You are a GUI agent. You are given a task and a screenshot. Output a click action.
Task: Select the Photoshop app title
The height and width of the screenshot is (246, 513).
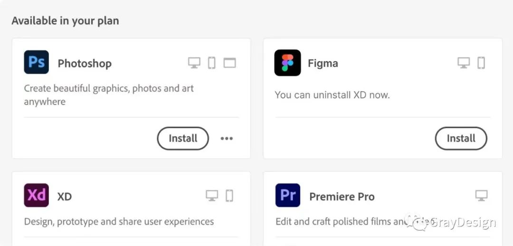click(x=85, y=64)
